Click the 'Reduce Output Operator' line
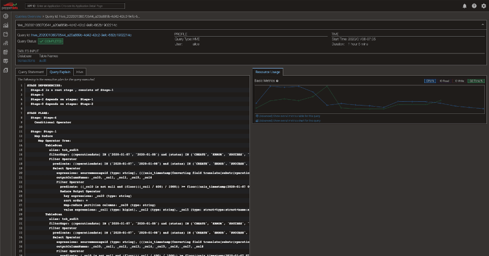 (80, 191)
